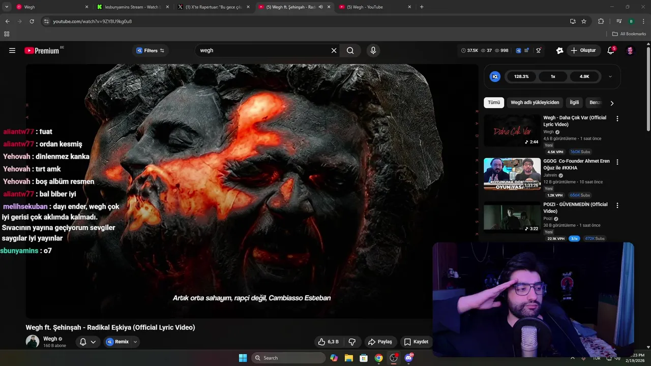651x366 pixels.
Task: Open Discord from the taskbar
Action: tap(408, 358)
